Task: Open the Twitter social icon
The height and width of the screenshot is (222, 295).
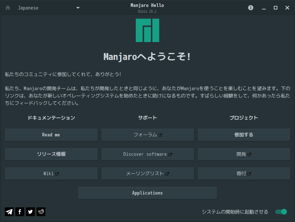Action: [30, 212]
